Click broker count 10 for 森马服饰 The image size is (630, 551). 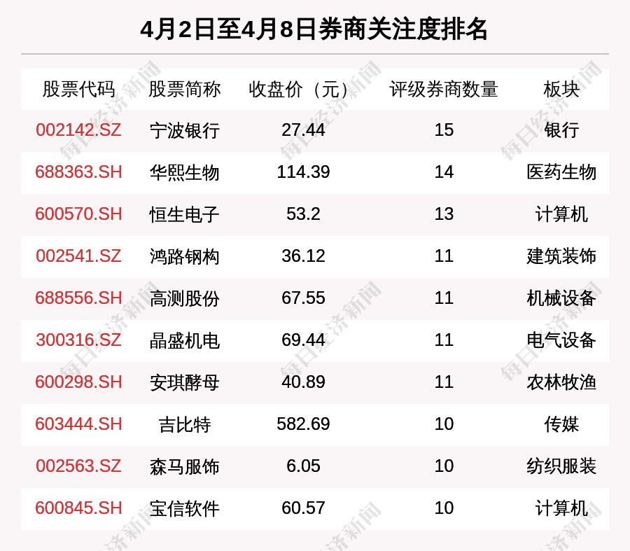tap(444, 466)
